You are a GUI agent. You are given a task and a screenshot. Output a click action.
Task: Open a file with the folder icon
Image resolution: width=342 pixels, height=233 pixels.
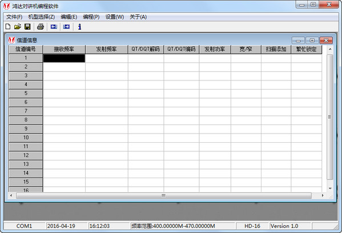coord(18,27)
